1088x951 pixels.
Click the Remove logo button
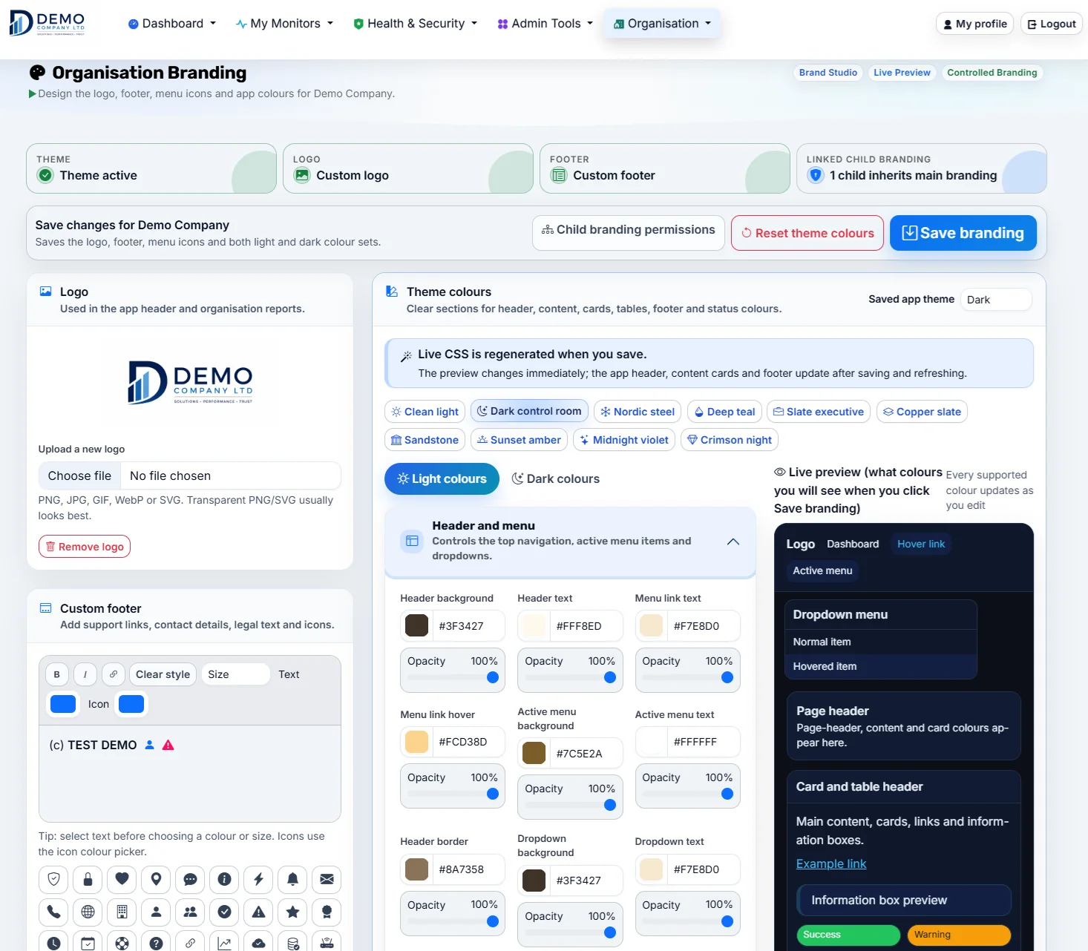[85, 547]
